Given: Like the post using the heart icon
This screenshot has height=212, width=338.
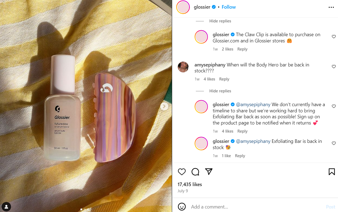Looking at the screenshot, I should point(182,172).
